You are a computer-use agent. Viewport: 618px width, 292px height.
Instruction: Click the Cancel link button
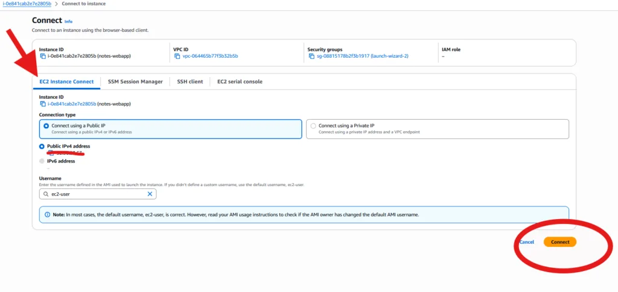coord(526,242)
